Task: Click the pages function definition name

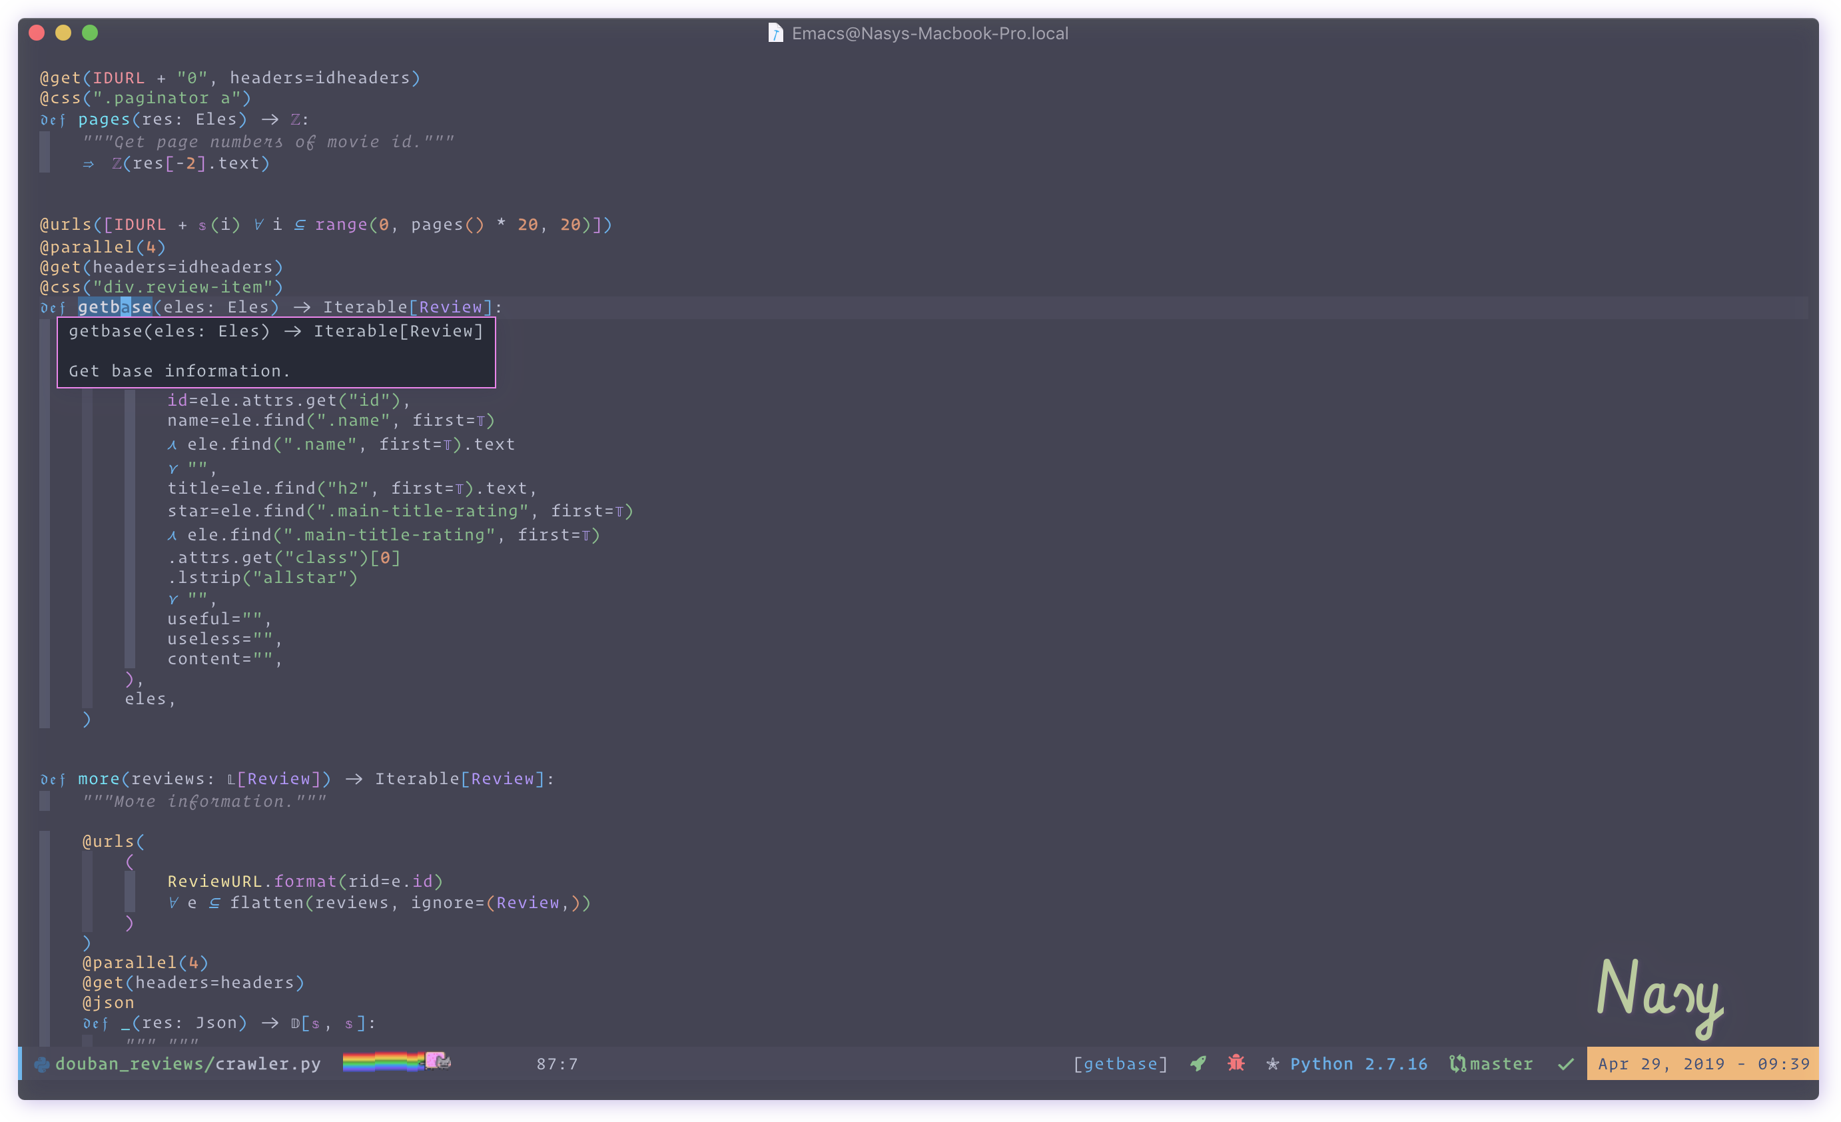Action: point(104,120)
